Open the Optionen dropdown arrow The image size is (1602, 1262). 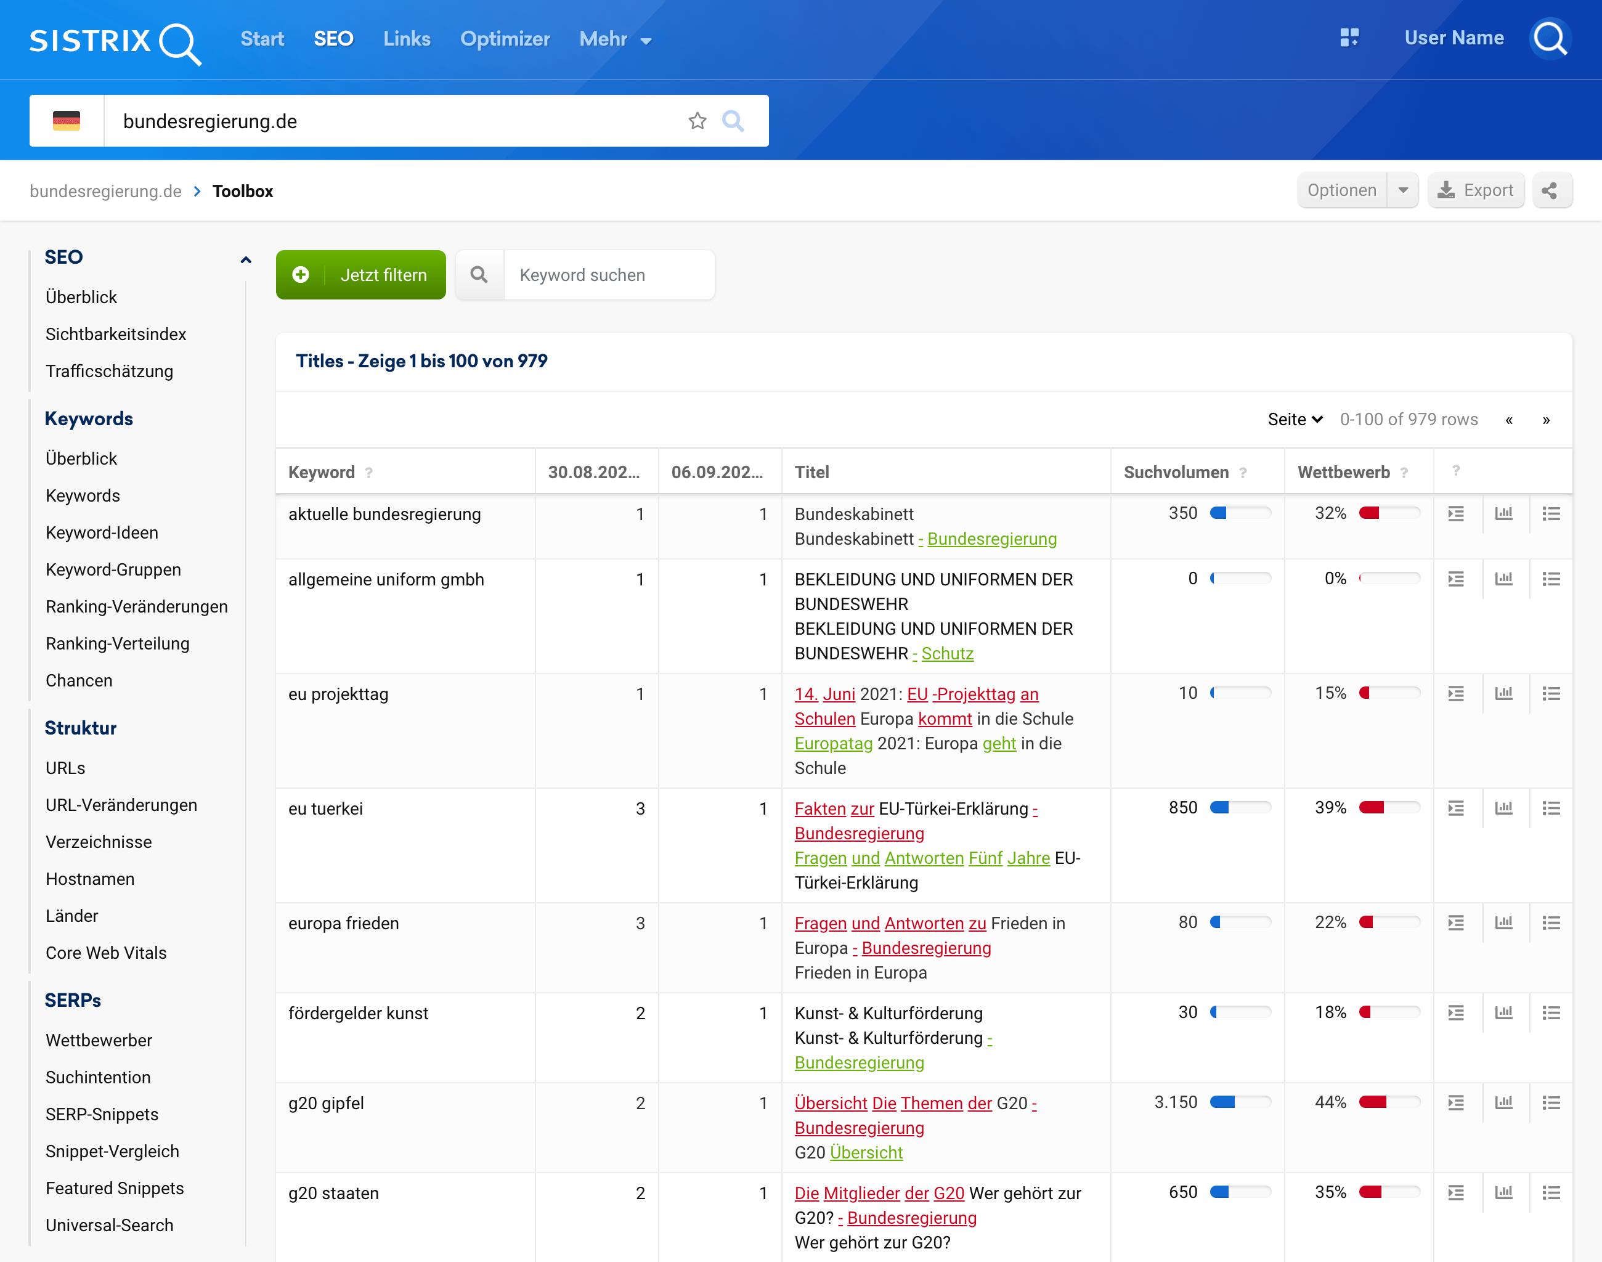coord(1402,190)
